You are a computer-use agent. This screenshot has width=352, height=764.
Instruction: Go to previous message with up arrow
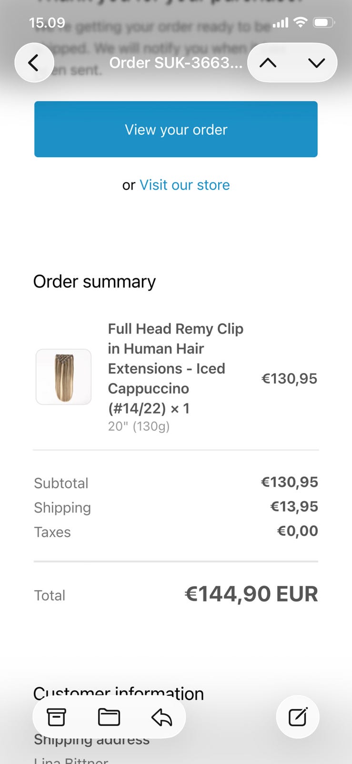pyautogui.click(x=268, y=63)
